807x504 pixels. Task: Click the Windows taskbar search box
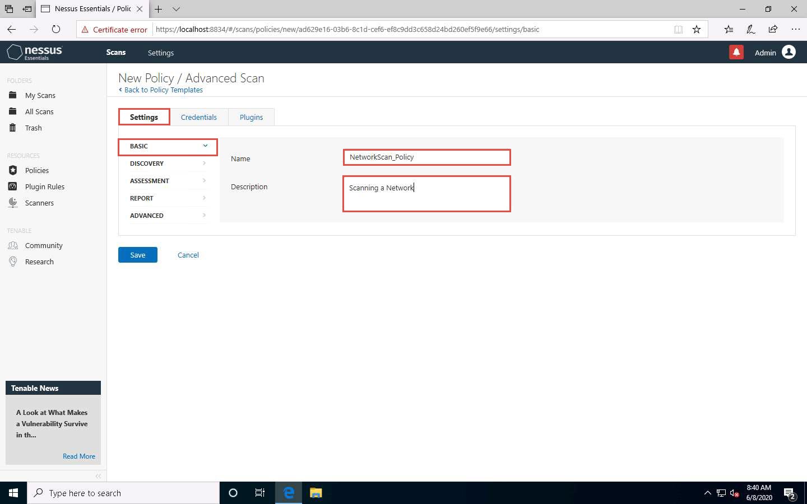[123, 493]
